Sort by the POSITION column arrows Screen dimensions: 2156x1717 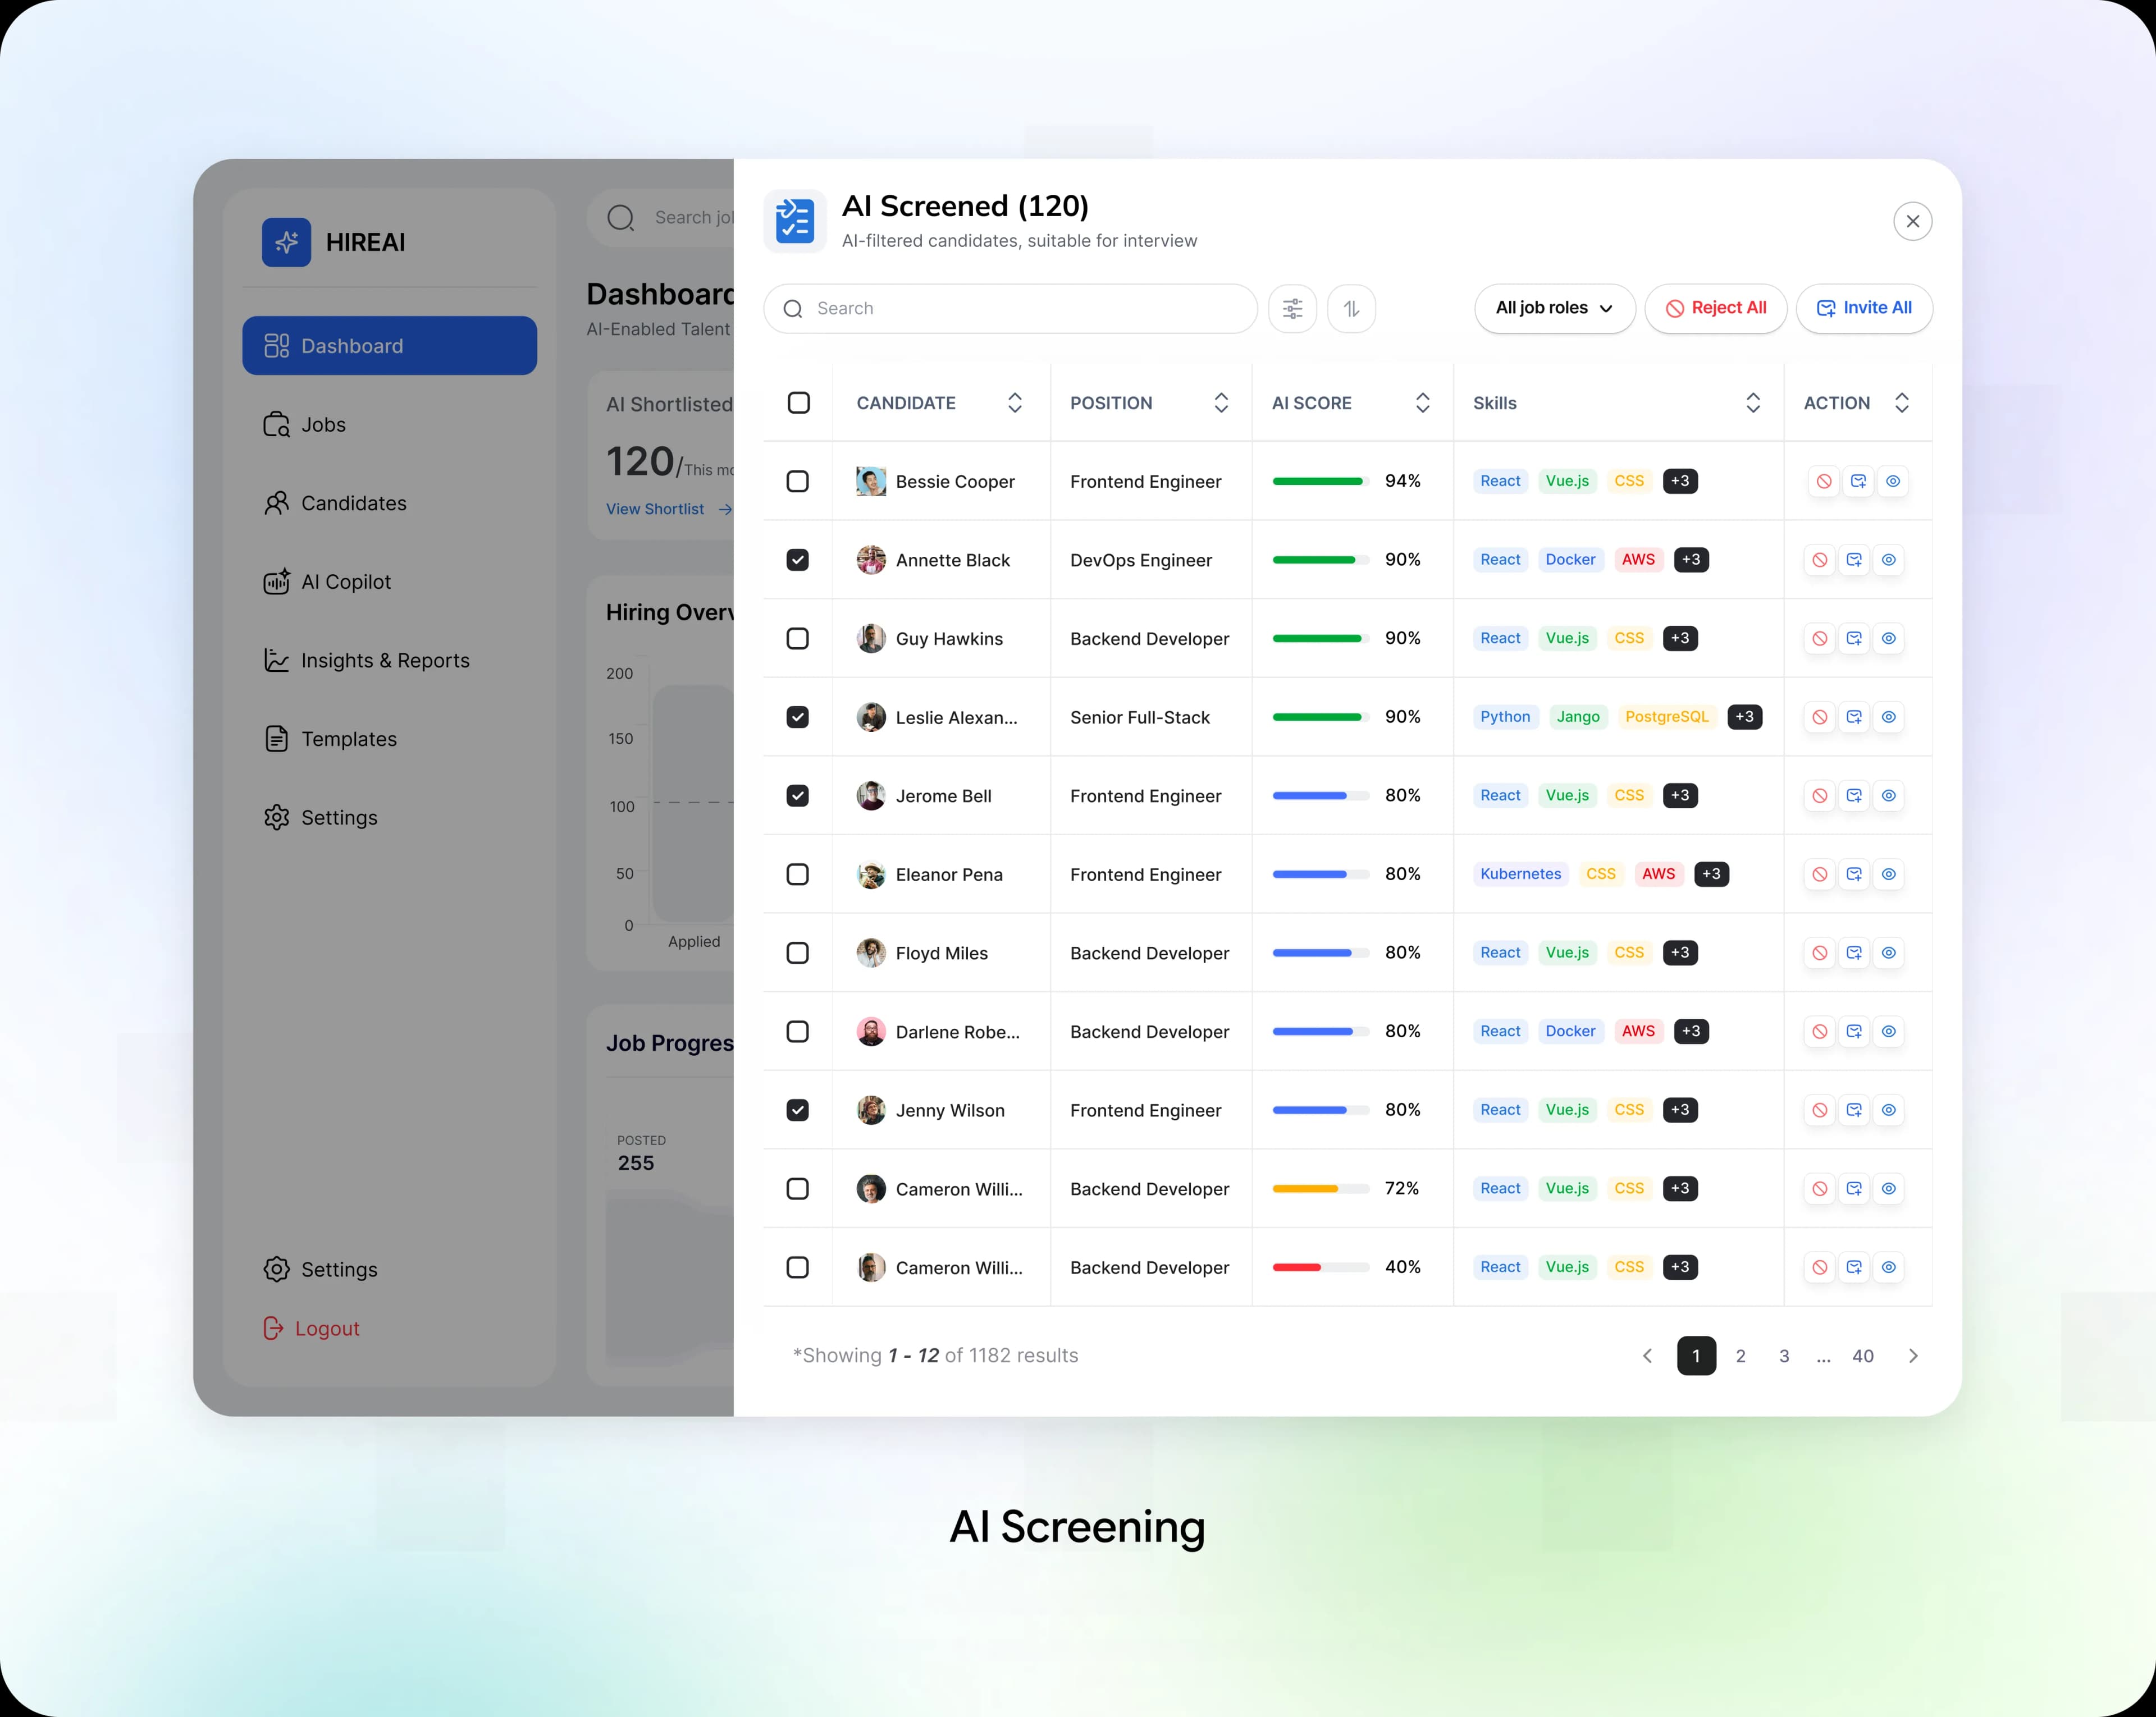[1221, 403]
